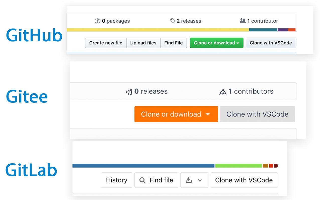The image size is (321, 200).
Task: Click GitHub Upload files button
Action: click(143, 43)
